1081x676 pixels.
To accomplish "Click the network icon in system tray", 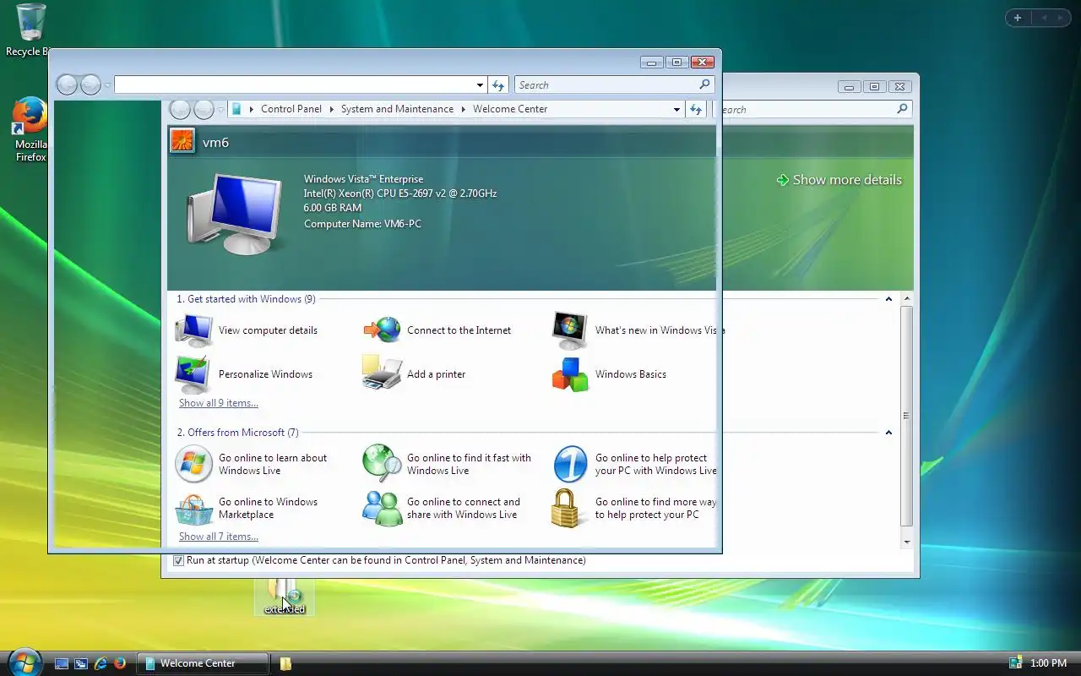I will pos(1015,663).
